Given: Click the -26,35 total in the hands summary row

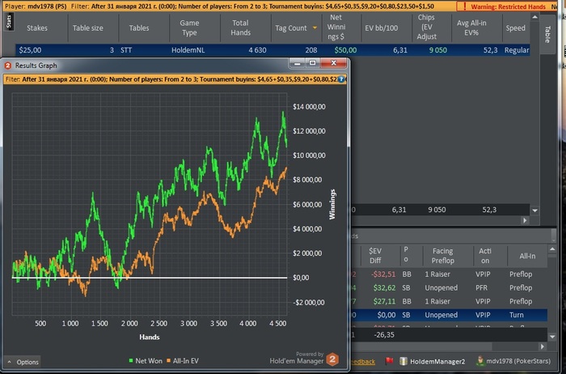Looking at the screenshot, I should 384,334.
